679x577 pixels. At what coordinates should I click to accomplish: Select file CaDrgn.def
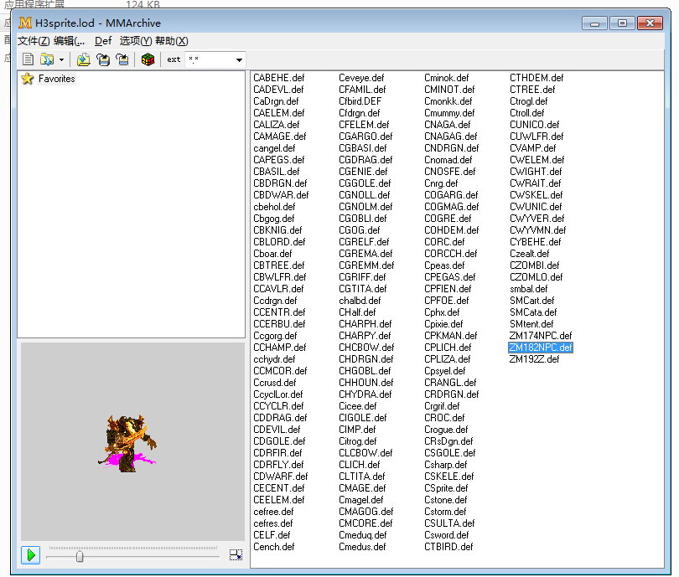coord(276,101)
